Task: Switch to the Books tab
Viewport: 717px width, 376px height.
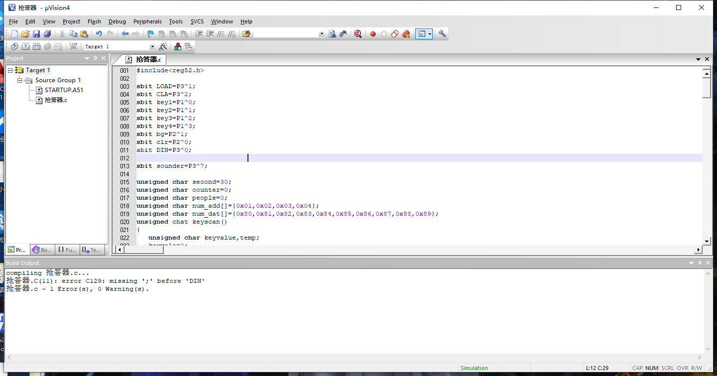Action: point(42,250)
